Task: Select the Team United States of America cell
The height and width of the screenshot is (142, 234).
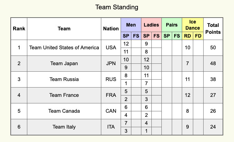Action: click(64, 48)
